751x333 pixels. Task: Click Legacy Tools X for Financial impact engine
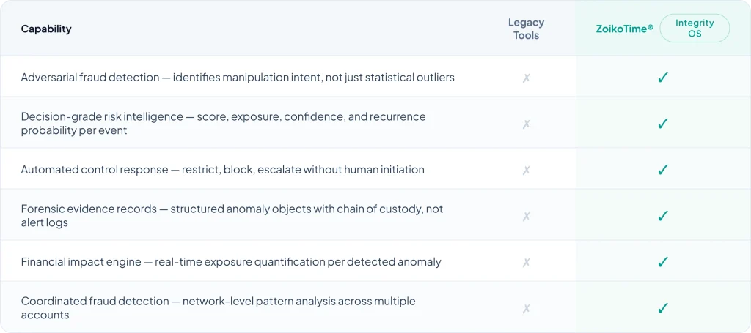(526, 262)
